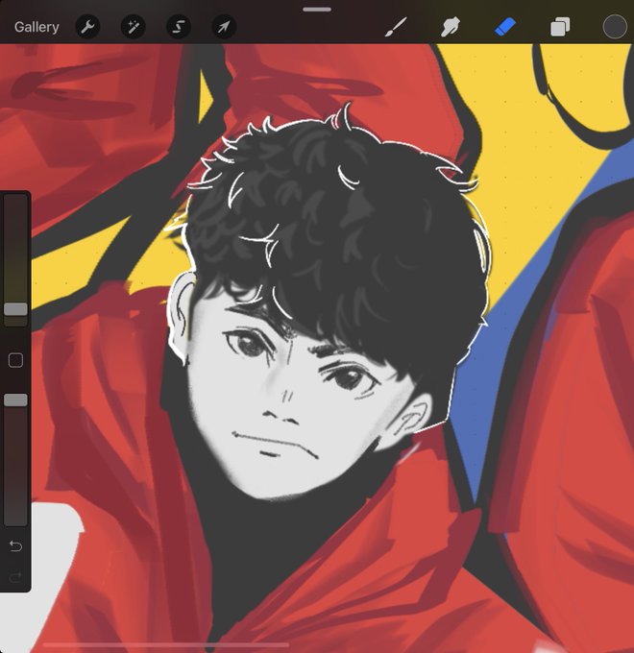This screenshot has height=653, width=634.
Task: Select the Eraser tool
Action: click(505, 27)
